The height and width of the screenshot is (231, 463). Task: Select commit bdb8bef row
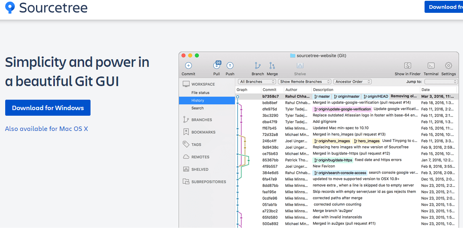347,102
